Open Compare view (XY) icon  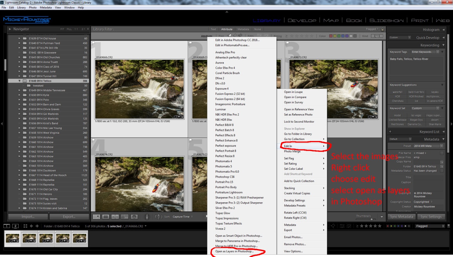point(115,217)
